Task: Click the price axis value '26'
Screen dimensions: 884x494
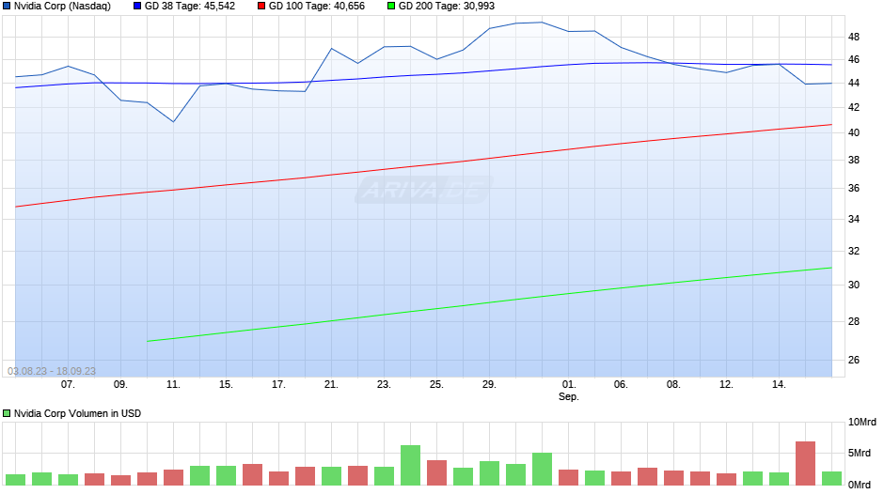Action: pyautogui.click(x=854, y=360)
